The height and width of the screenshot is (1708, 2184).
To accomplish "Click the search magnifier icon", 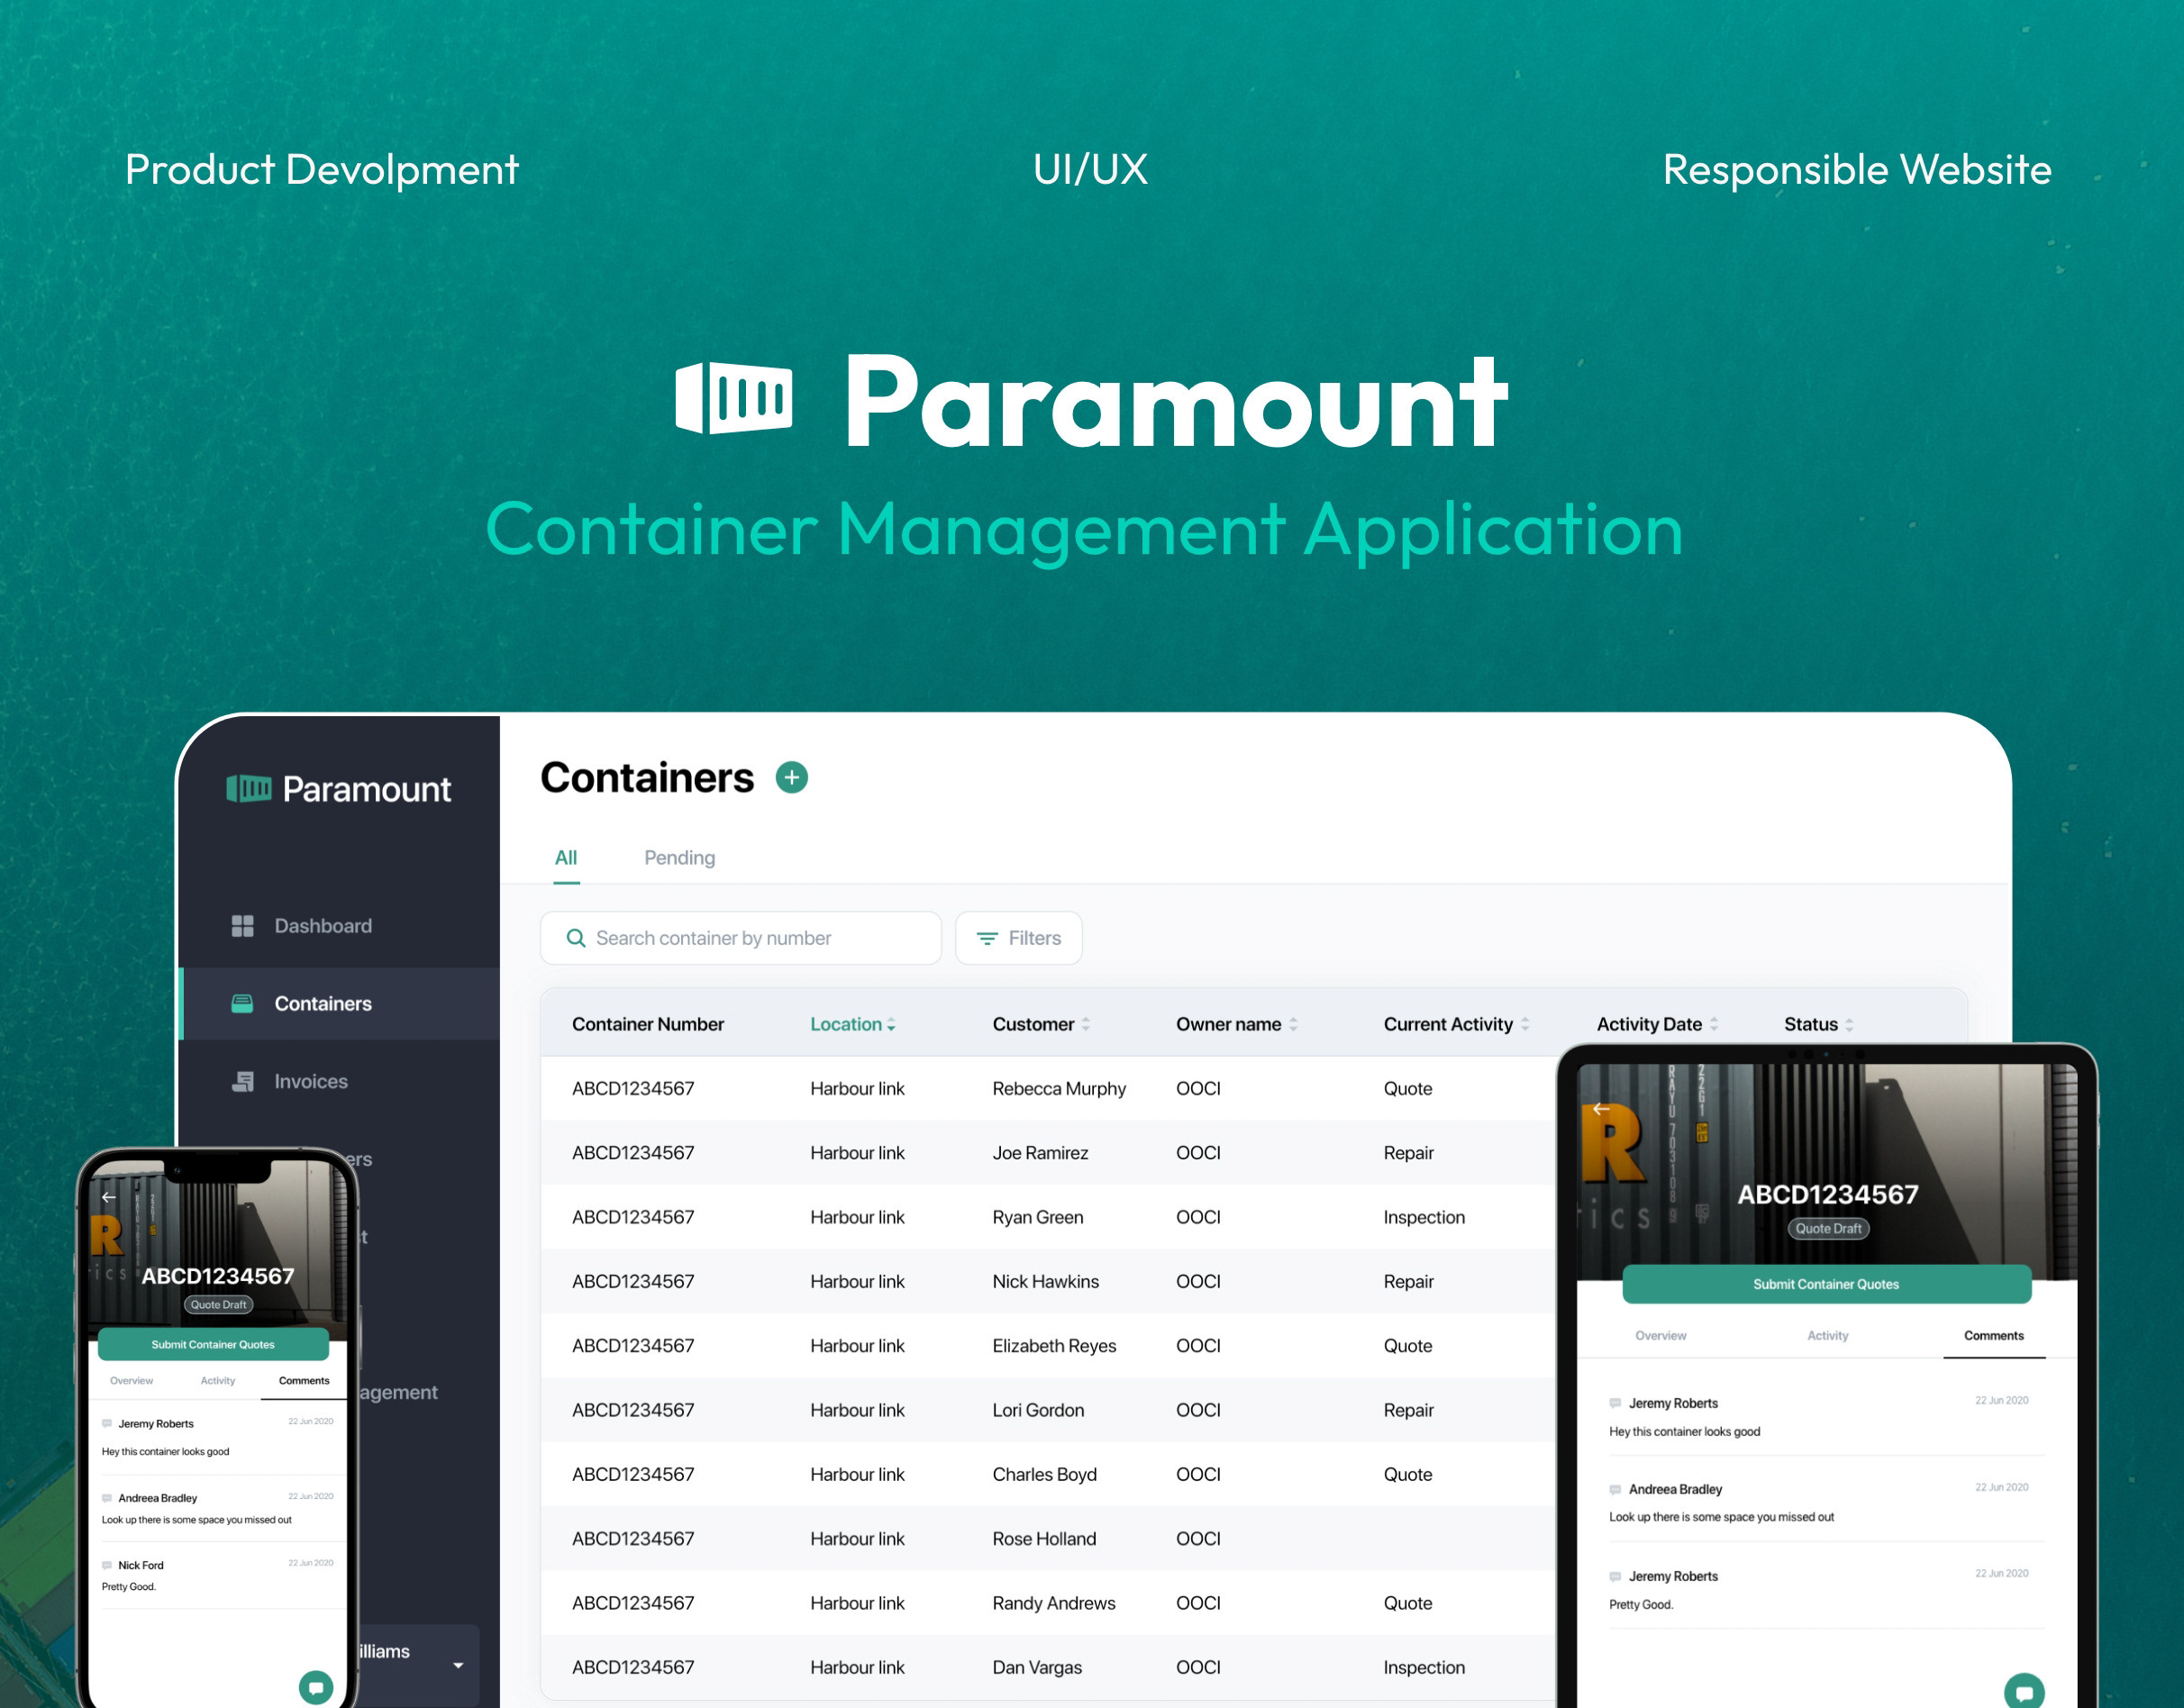I will [x=576, y=938].
